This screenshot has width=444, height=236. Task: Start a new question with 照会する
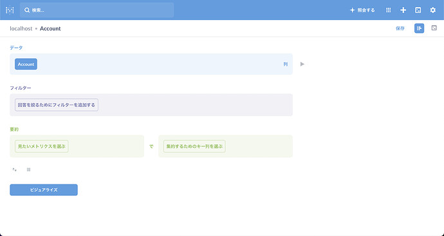[x=362, y=10]
